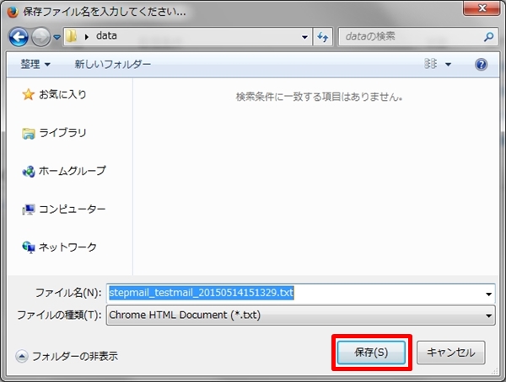Image resolution: width=506 pixels, height=382 pixels.
Task: Open the 整理 menu
Action: (35, 64)
